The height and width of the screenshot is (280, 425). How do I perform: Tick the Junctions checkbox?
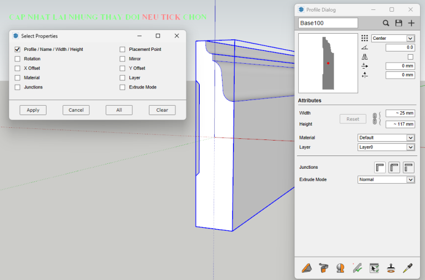click(x=17, y=87)
